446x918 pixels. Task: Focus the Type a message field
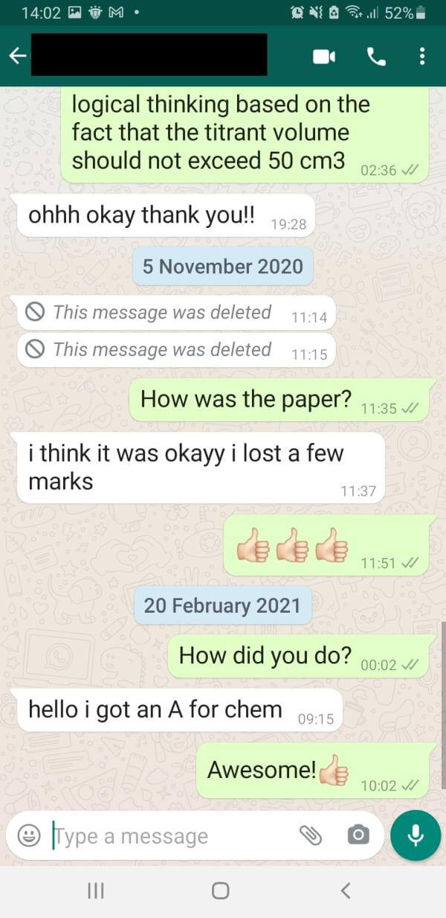tap(171, 836)
